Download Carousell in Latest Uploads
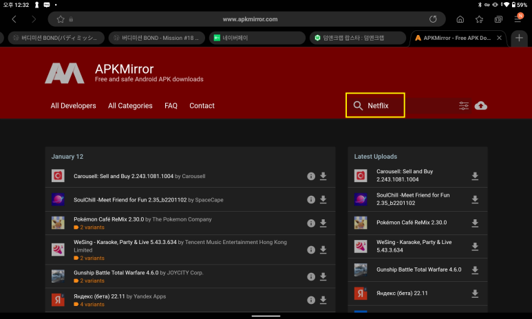 coord(475,175)
